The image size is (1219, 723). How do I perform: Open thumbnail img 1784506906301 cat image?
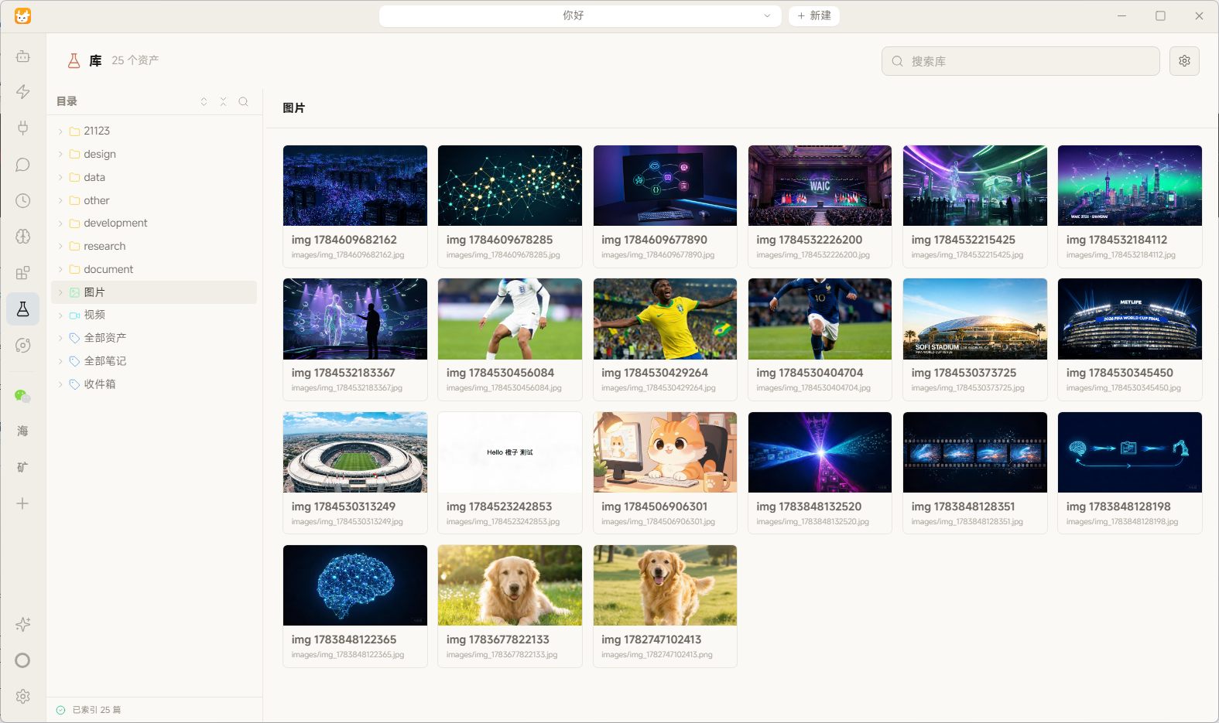665,452
